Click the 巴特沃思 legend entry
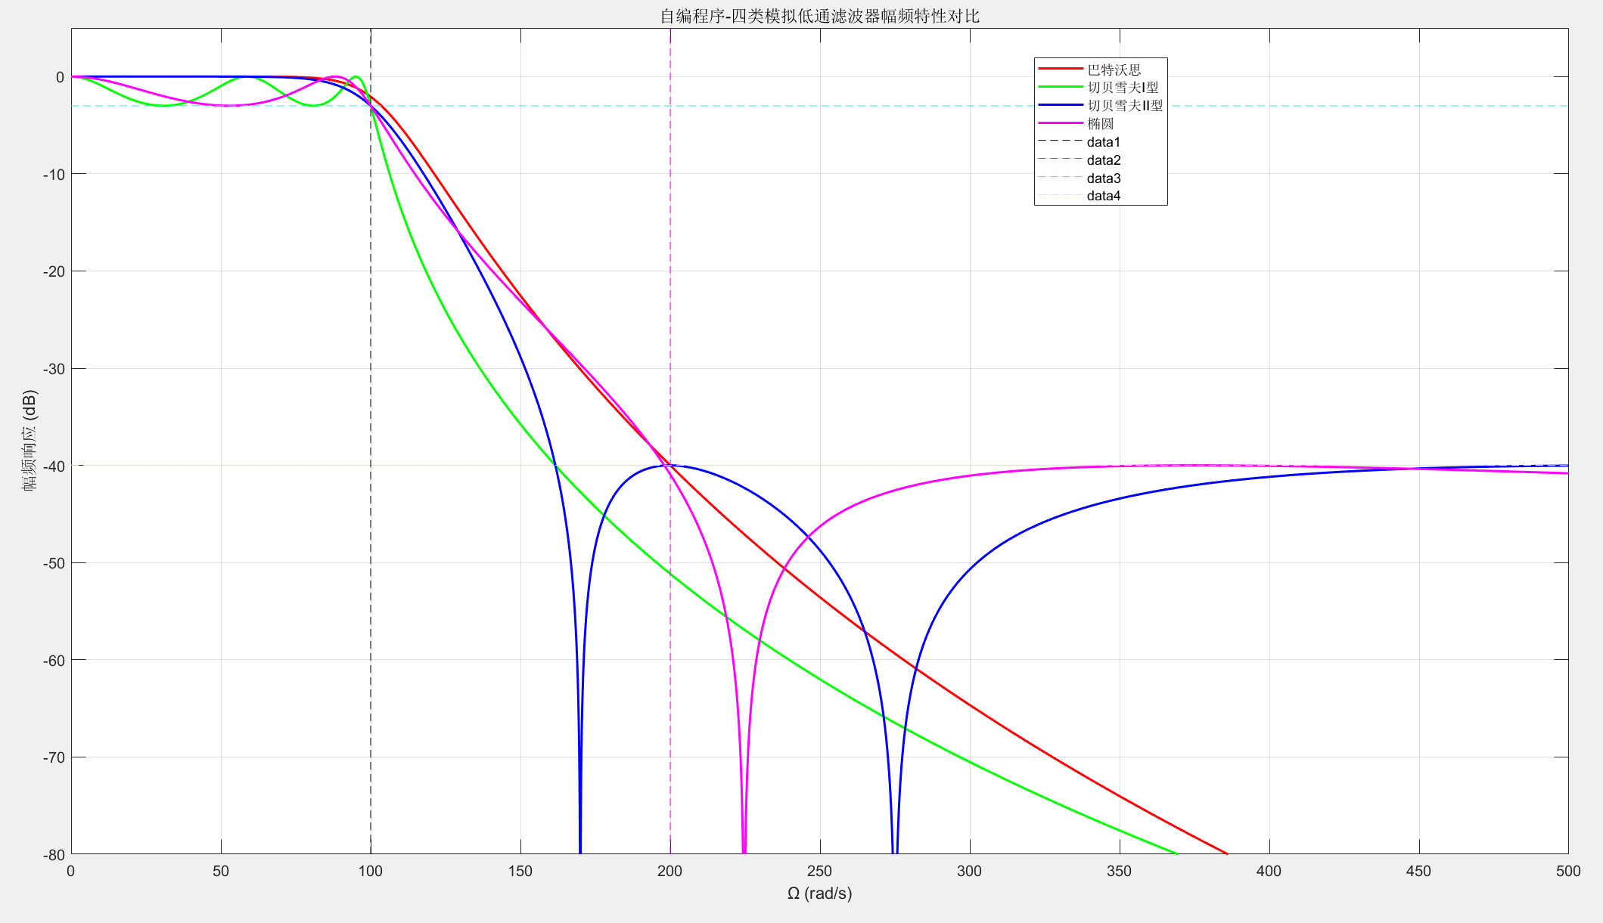 point(1114,70)
